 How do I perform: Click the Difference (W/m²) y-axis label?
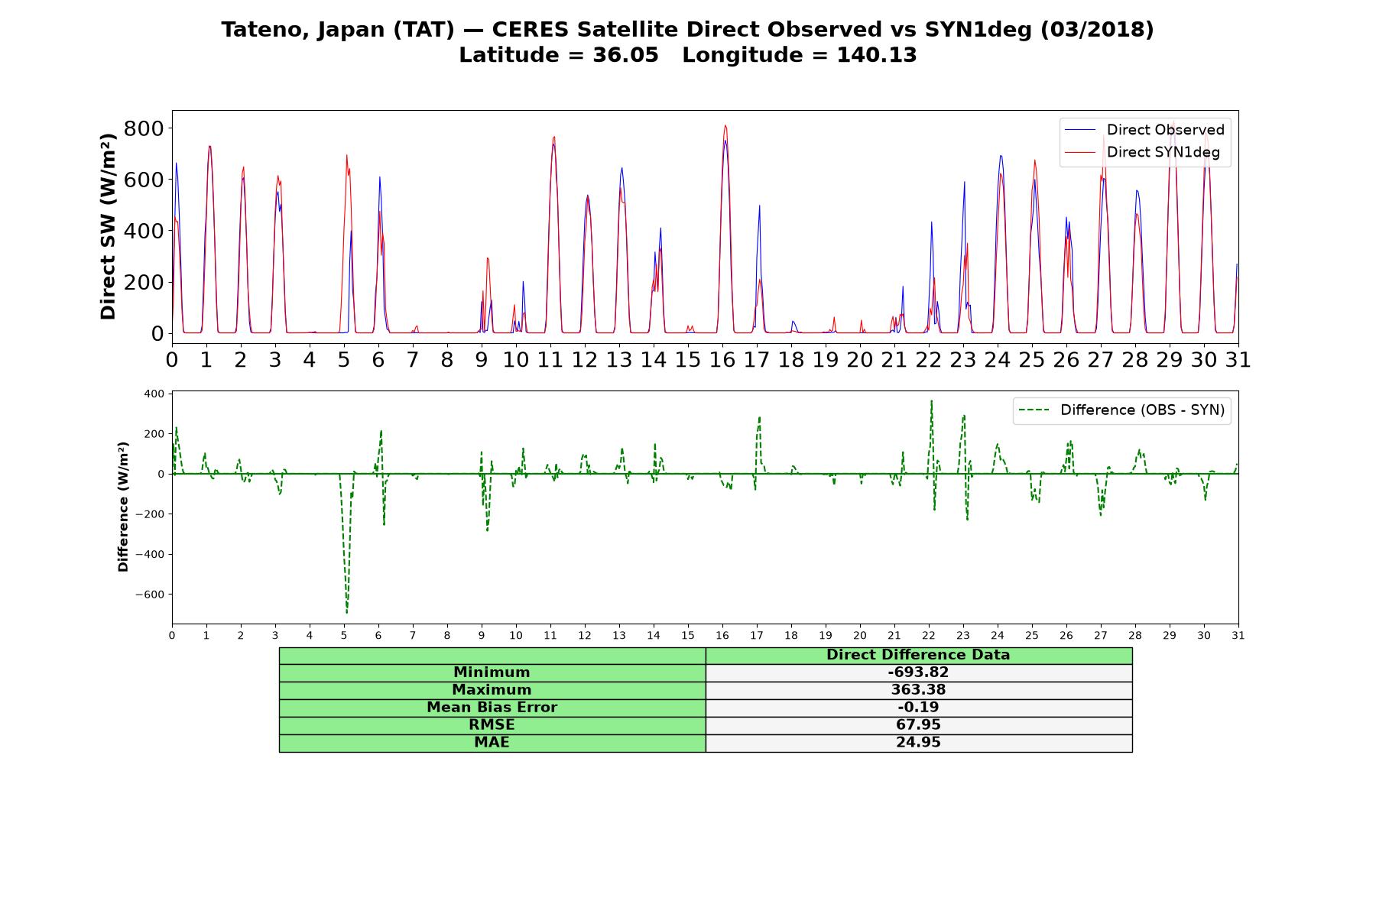123,507
